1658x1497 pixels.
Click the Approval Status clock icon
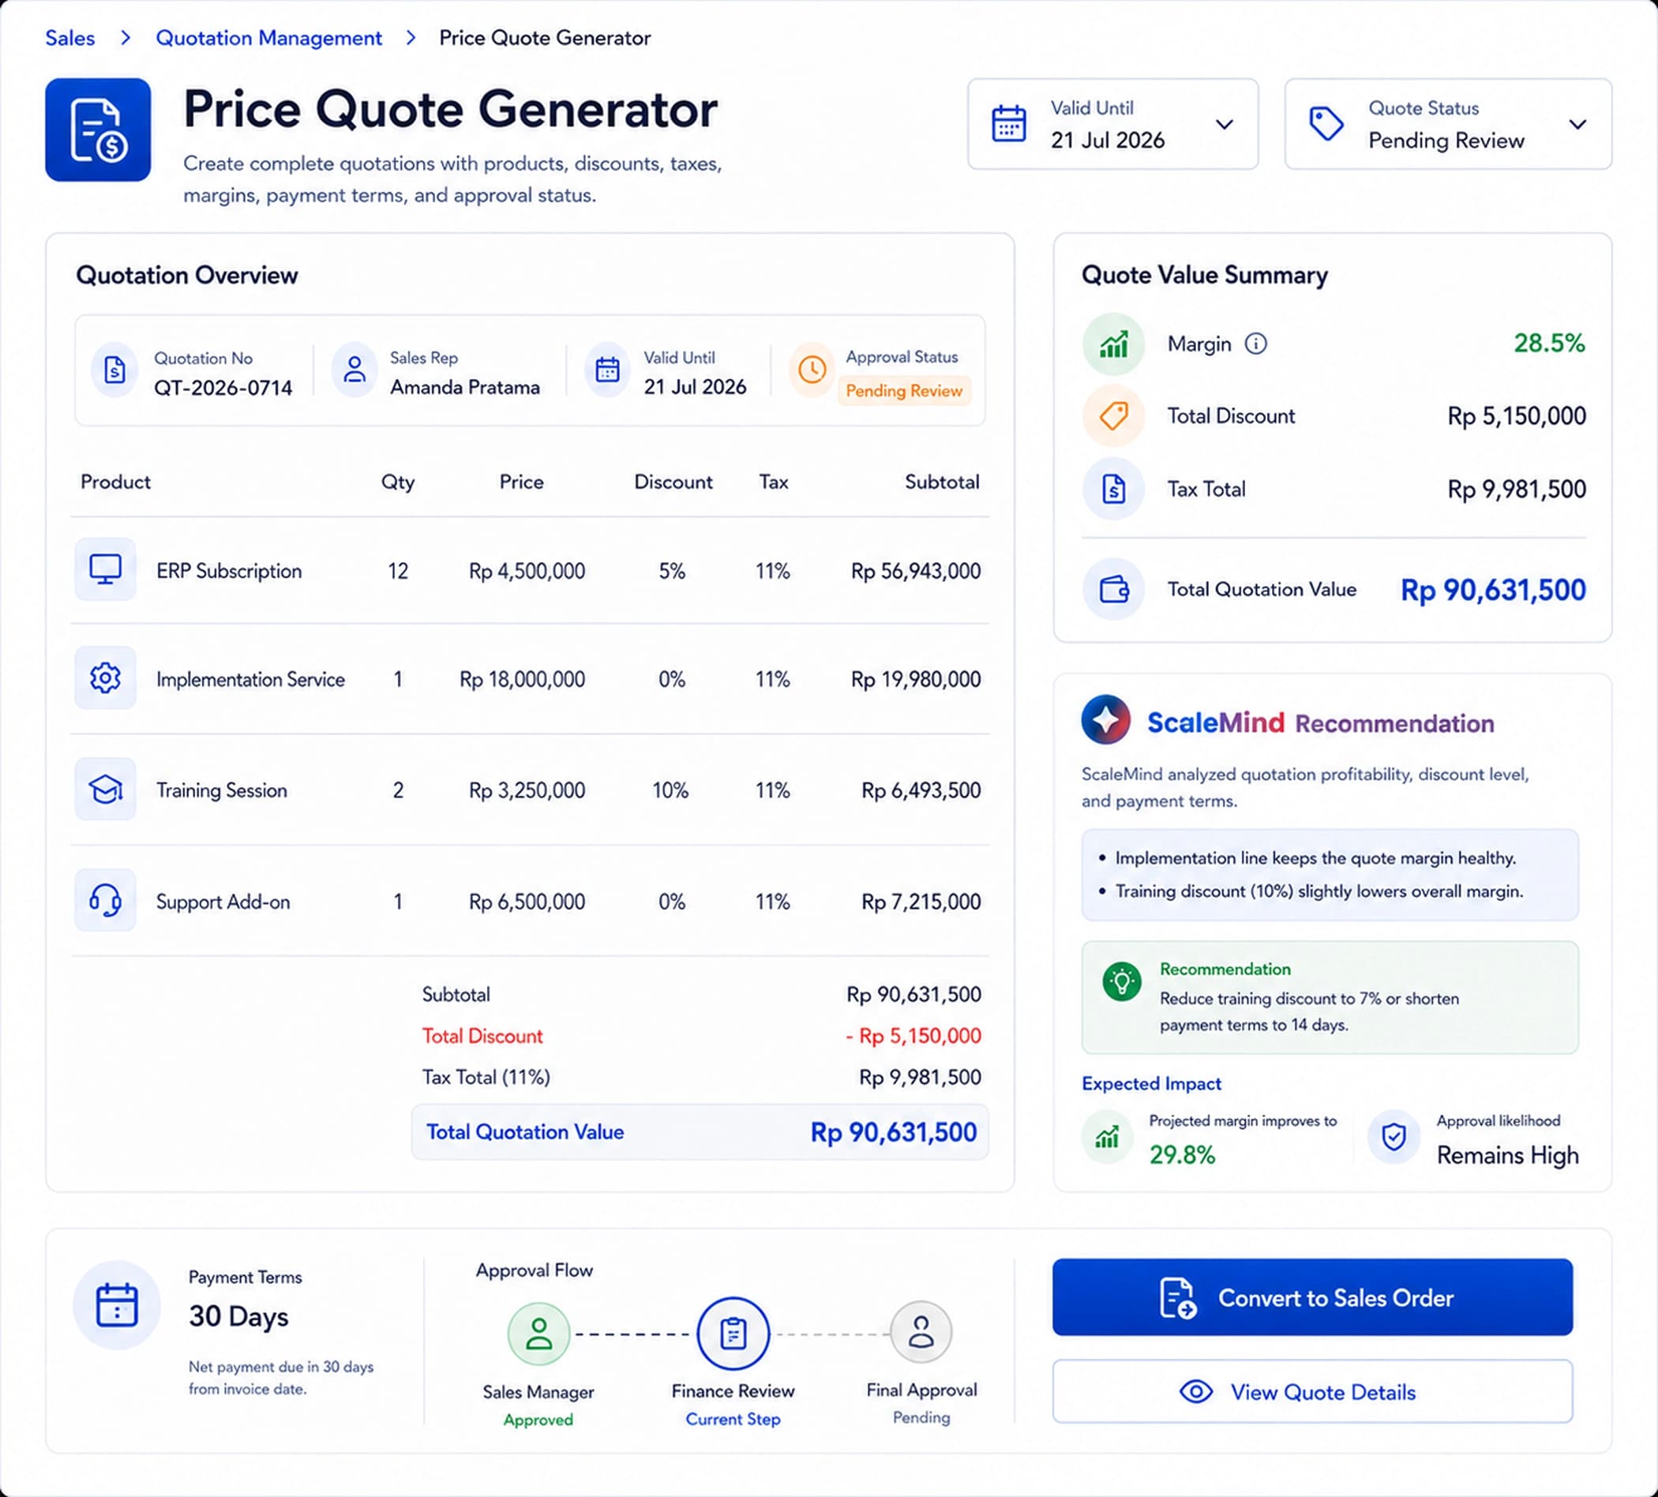(x=812, y=370)
